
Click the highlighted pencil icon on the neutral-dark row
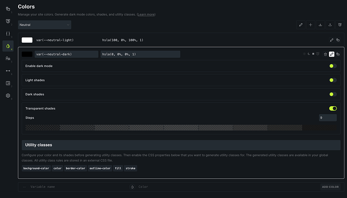[x=331, y=54]
